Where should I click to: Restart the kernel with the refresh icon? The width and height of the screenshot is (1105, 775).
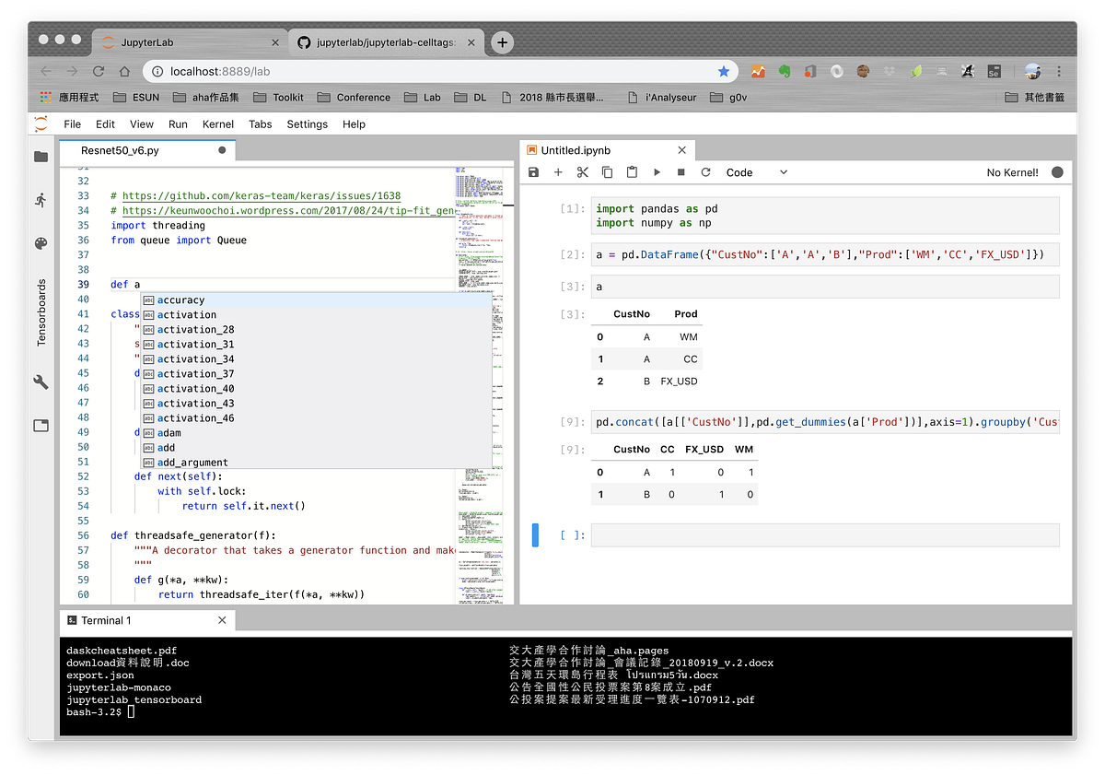(x=705, y=172)
